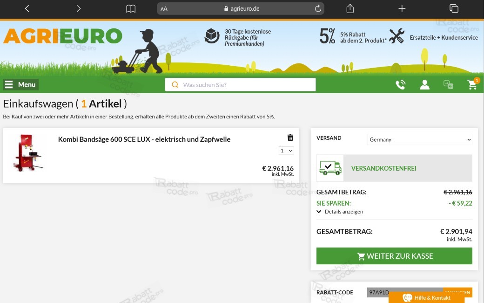The height and width of the screenshot is (303, 484).
Task: Open the quantity dropdown showing 1
Action: click(286, 151)
